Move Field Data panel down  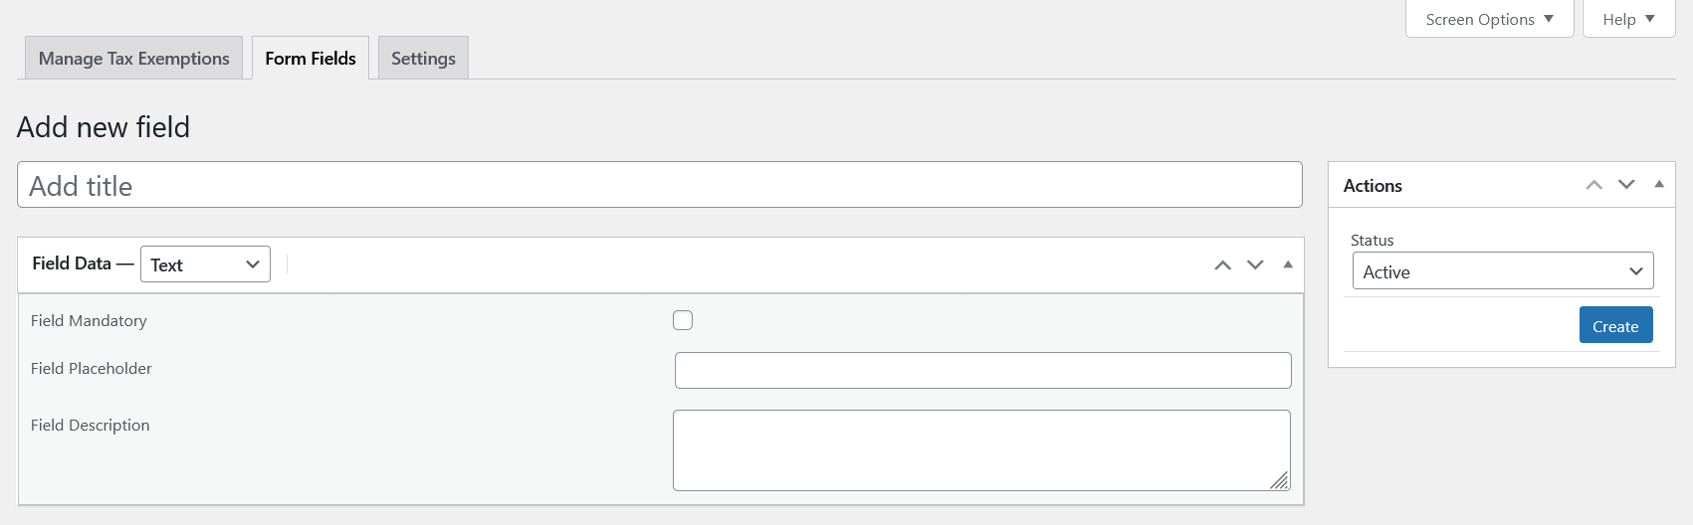[1255, 265]
